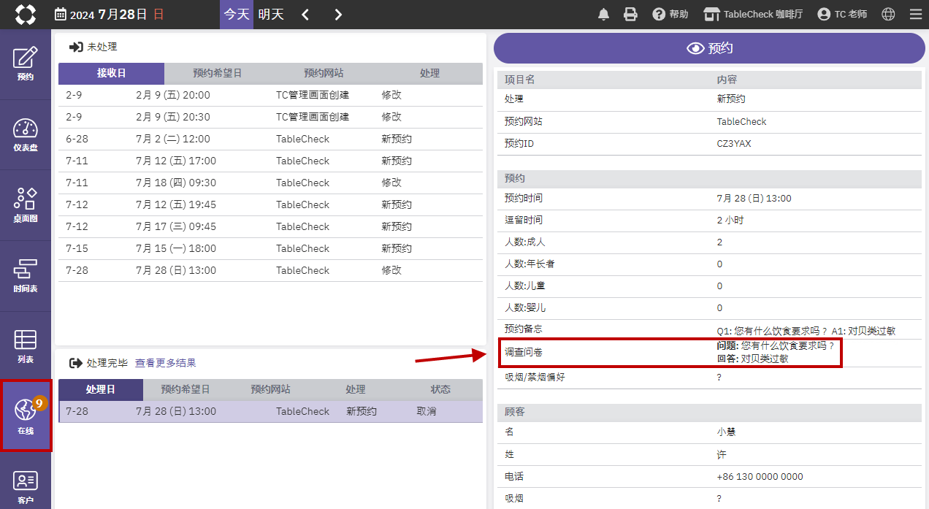Viewport: 929px width, 509px height.
Task: Click the 调查问卷 row label
Action: tap(524, 353)
